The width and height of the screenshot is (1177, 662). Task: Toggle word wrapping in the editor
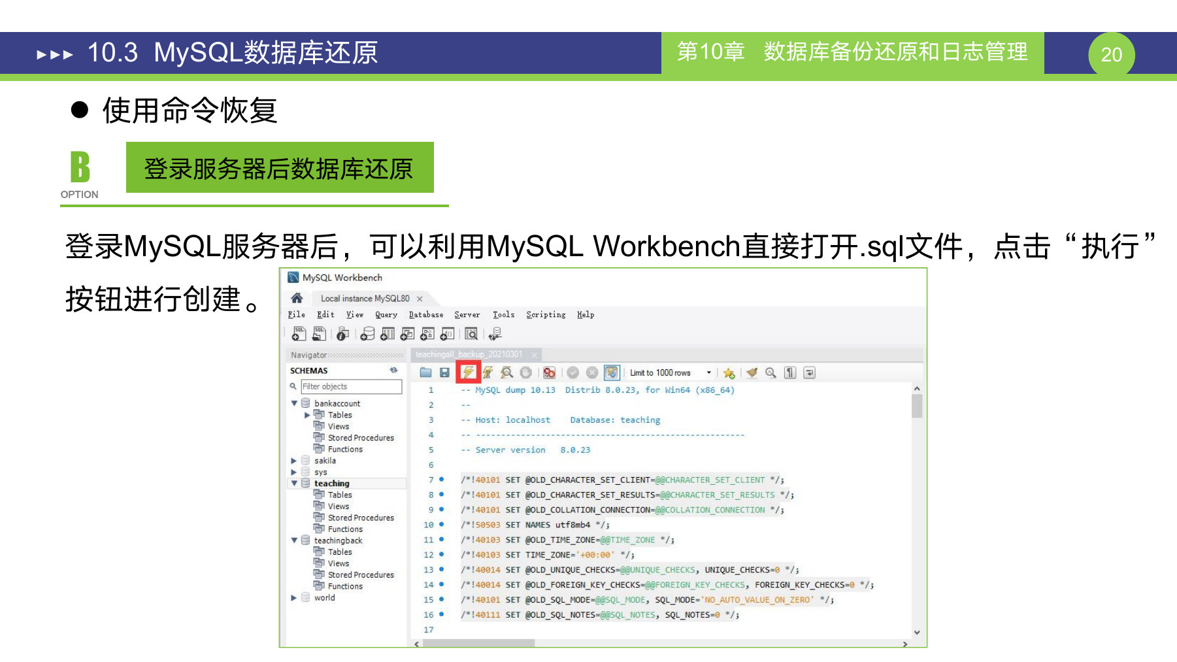[809, 372]
